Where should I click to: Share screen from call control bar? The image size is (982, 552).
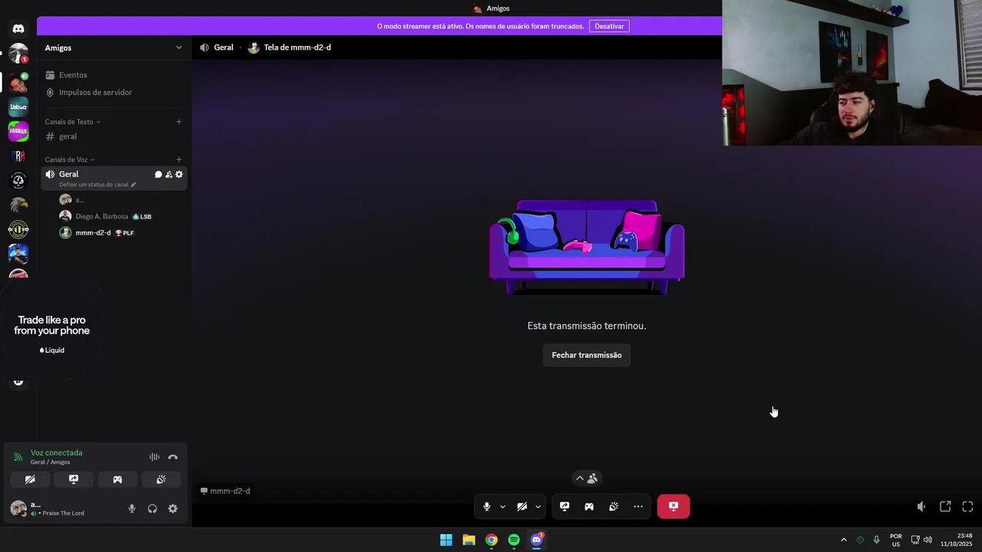coord(565,507)
